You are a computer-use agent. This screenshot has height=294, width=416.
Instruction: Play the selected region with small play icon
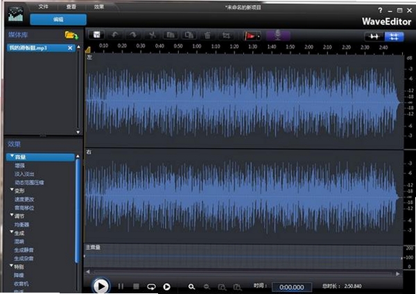(x=166, y=286)
